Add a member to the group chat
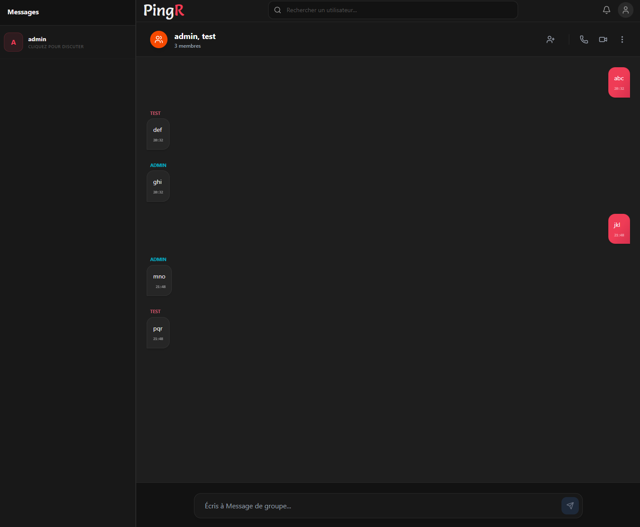The width and height of the screenshot is (640, 527). point(550,39)
